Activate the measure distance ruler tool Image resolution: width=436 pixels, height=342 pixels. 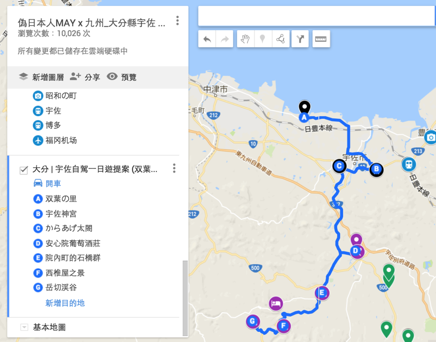tap(321, 39)
